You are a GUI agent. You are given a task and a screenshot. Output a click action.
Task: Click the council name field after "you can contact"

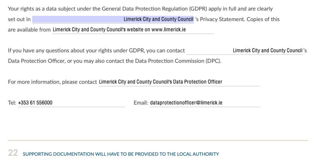[x=245, y=51]
